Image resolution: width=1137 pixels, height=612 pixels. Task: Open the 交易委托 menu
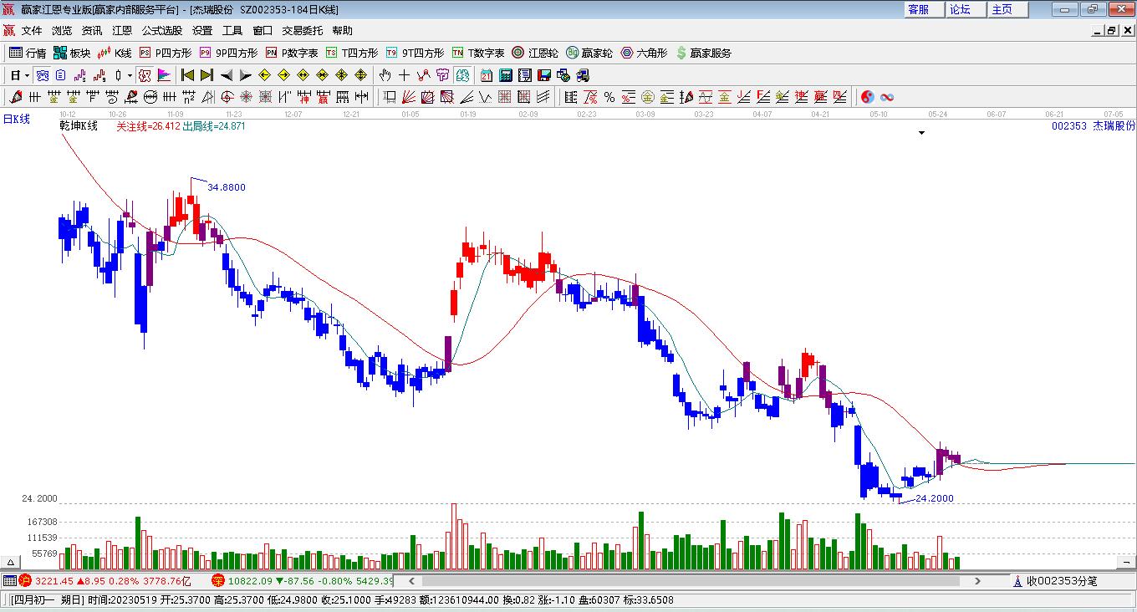point(303,31)
